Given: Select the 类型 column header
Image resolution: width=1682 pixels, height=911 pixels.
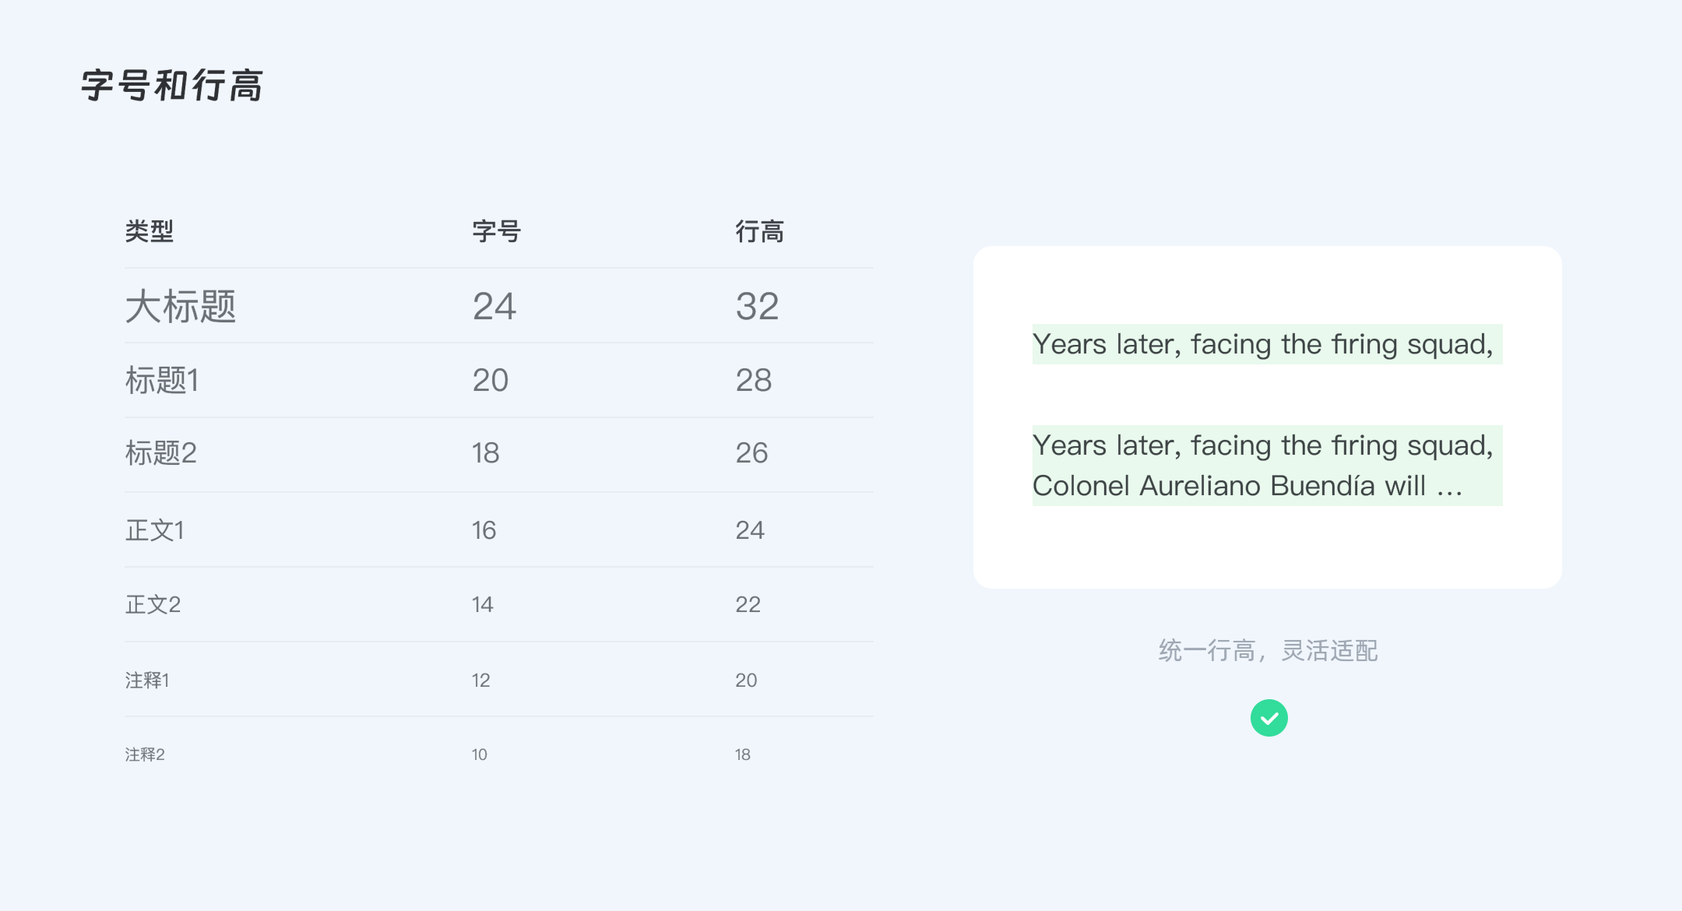Looking at the screenshot, I should click(x=150, y=231).
